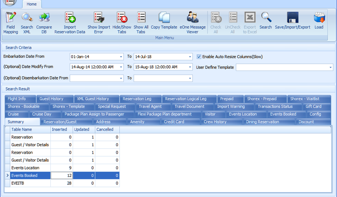
Task: Open Flexi Package Plan department tab
Action: point(168,114)
